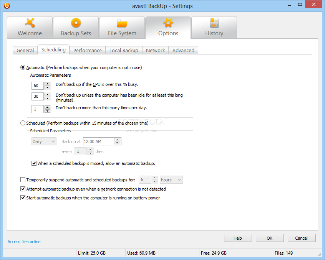325x260 pixels.
Task: Increase the backups per day value
Action: pos(48,107)
